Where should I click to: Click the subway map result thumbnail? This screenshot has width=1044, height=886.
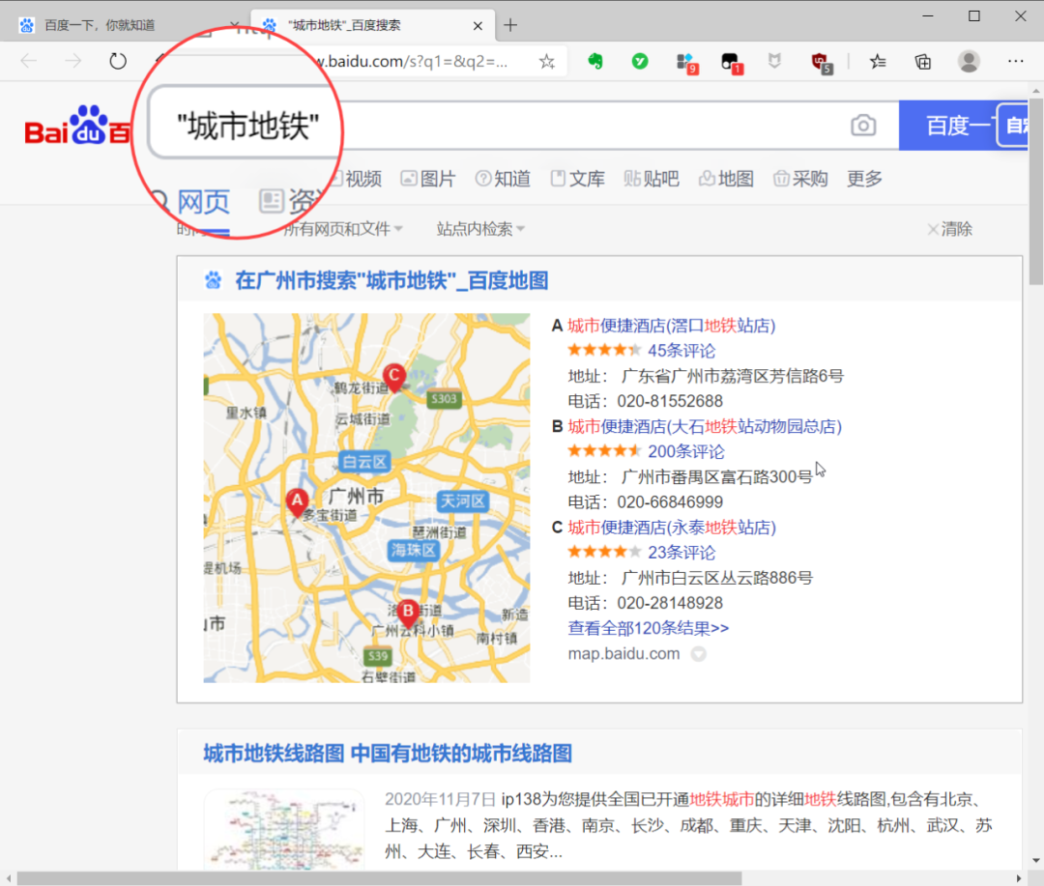coord(284,830)
